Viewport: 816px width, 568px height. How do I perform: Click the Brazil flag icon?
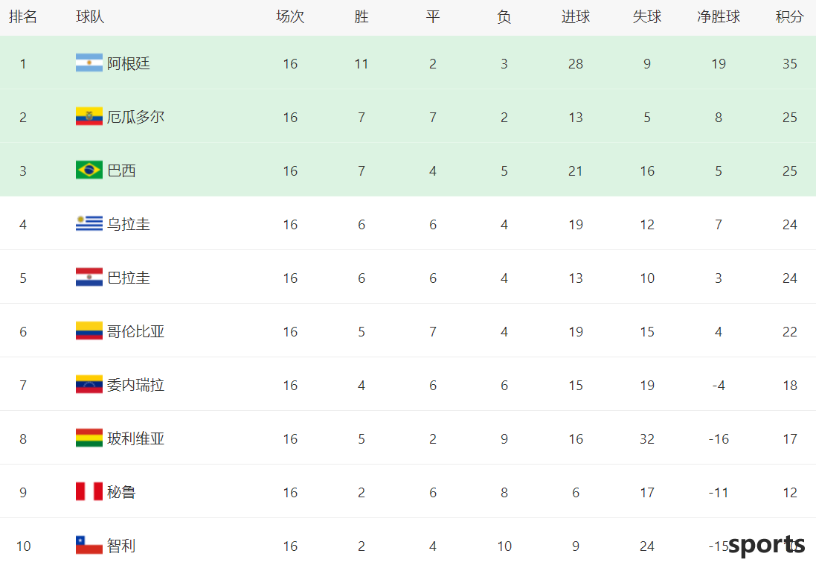tap(89, 170)
